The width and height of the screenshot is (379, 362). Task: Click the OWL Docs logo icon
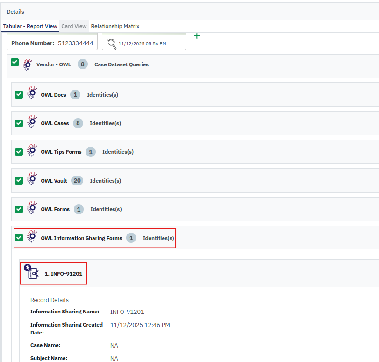point(32,94)
